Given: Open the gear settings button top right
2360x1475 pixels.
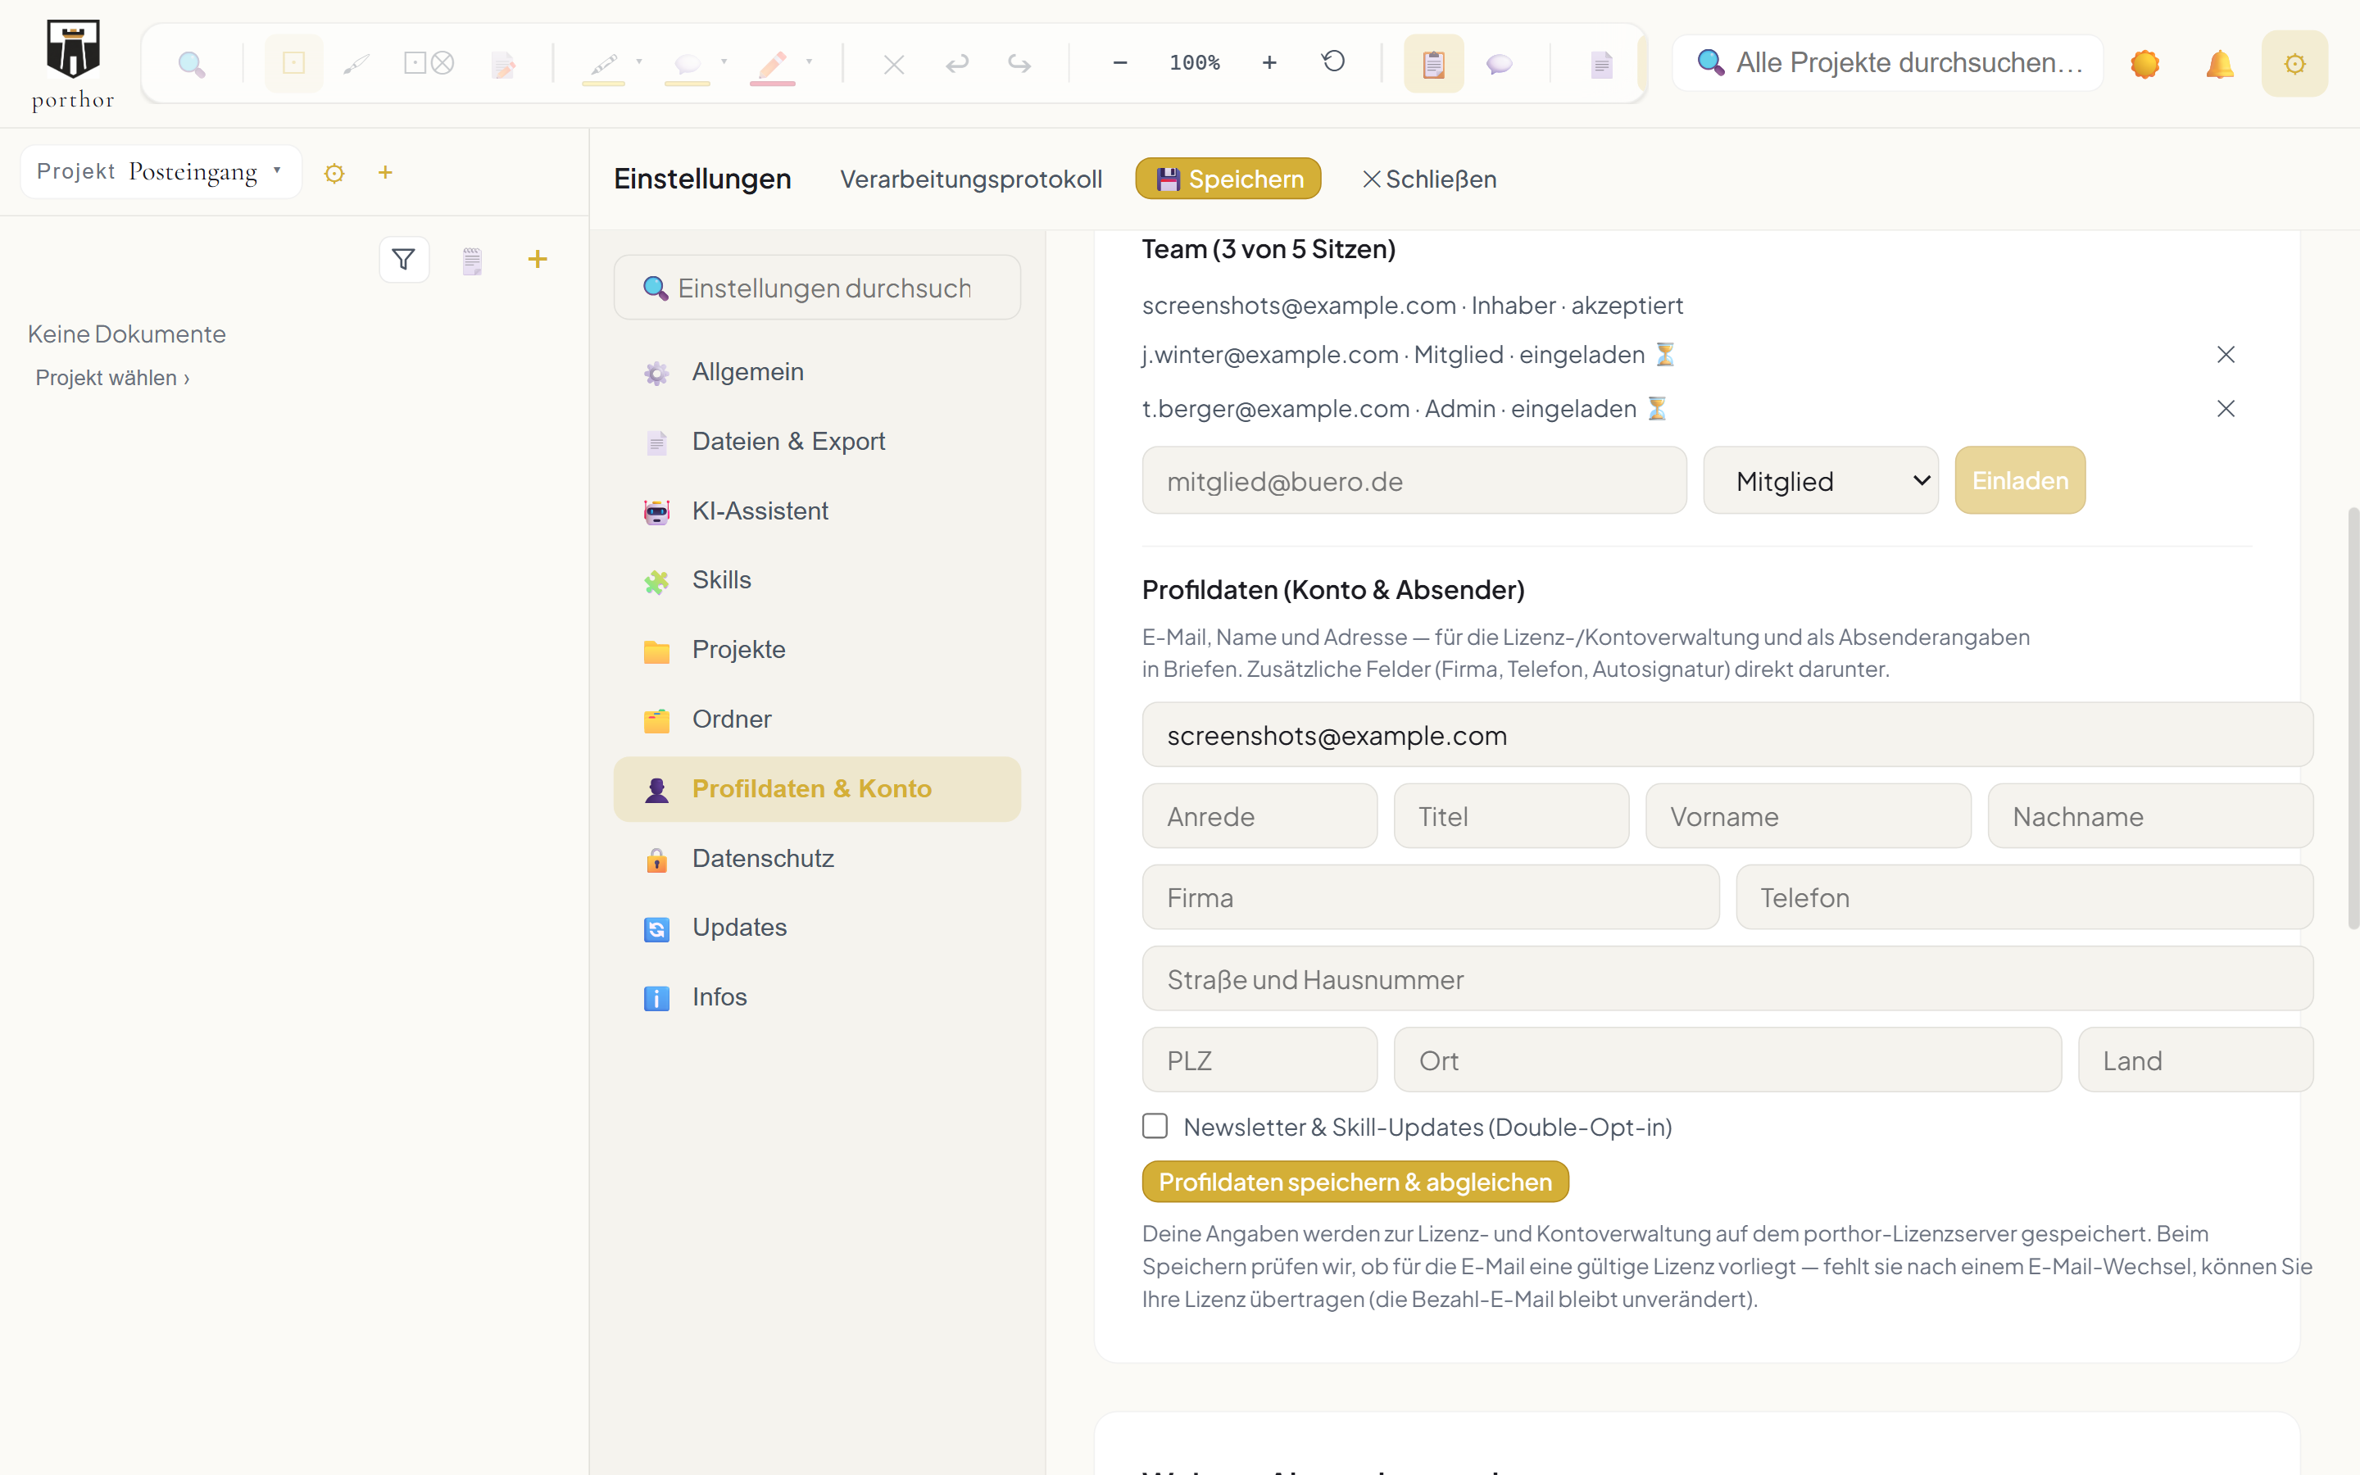Looking at the screenshot, I should (2294, 65).
